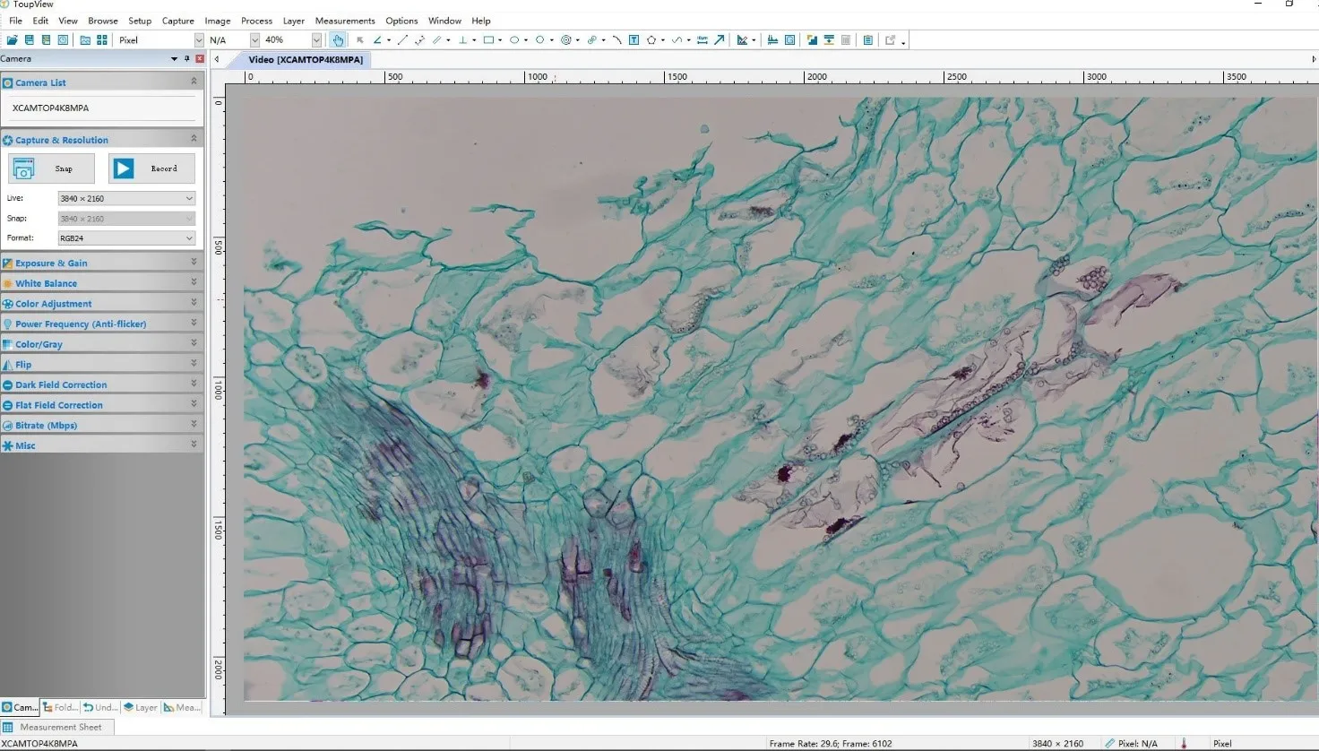Select the concentric circles (Annulus) tool
Screen dimensions: 1319x751
566,40
